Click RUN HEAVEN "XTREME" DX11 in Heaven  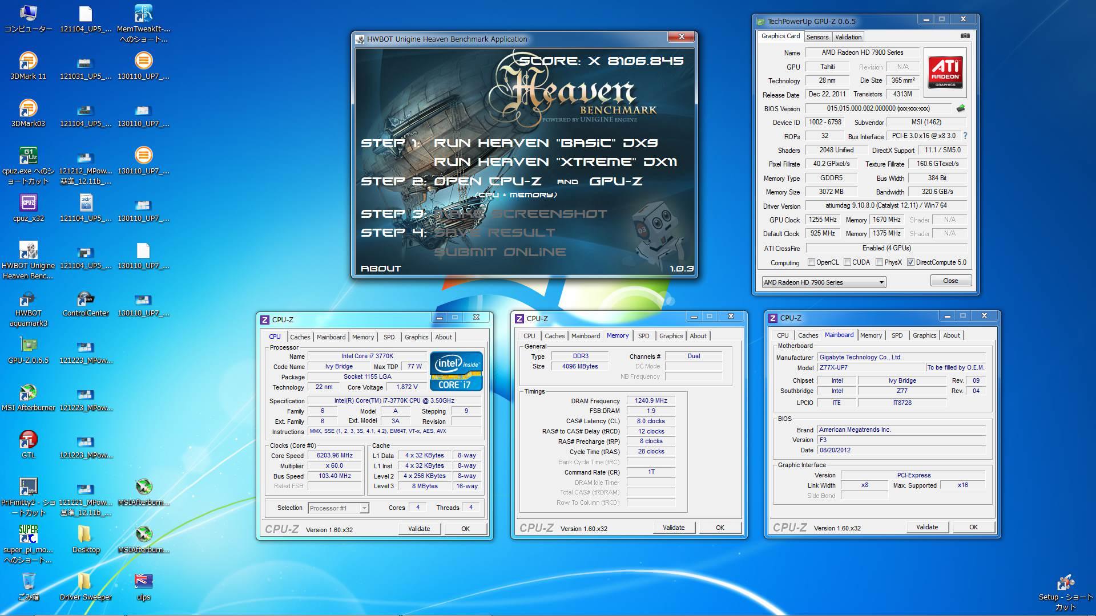point(555,162)
